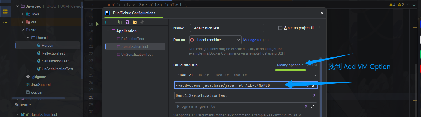Screen dimensions: 421x117
Task: Open More tool windows (three dots)
Action: [x=5, y=22]
